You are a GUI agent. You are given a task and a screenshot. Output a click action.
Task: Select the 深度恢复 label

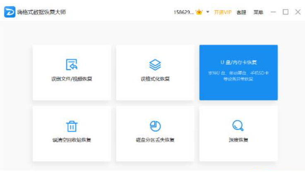(x=238, y=140)
